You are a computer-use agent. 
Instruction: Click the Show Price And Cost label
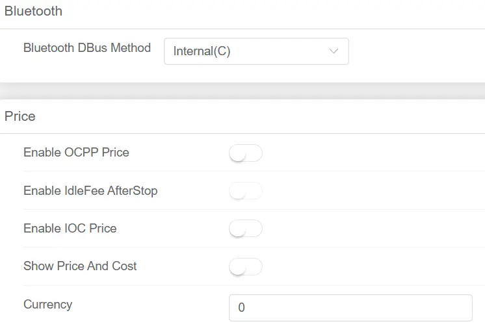click(x=80, y=266)
